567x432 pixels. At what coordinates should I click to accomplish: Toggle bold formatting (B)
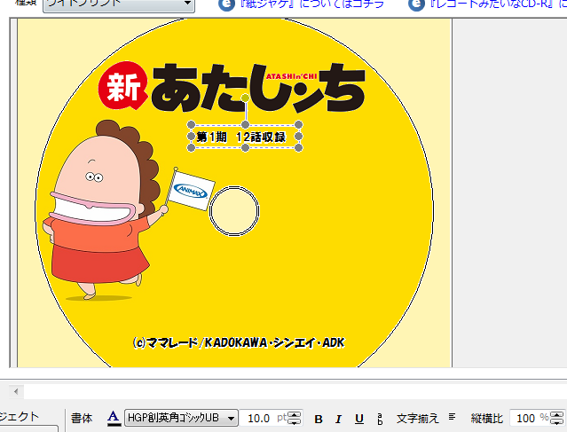coord(319,419)
